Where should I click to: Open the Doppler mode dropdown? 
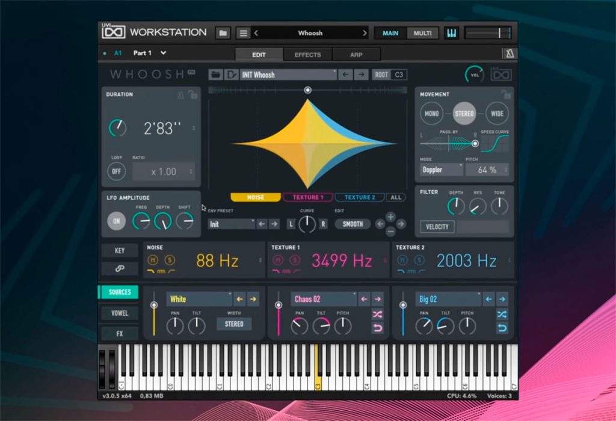click(442, 170)
